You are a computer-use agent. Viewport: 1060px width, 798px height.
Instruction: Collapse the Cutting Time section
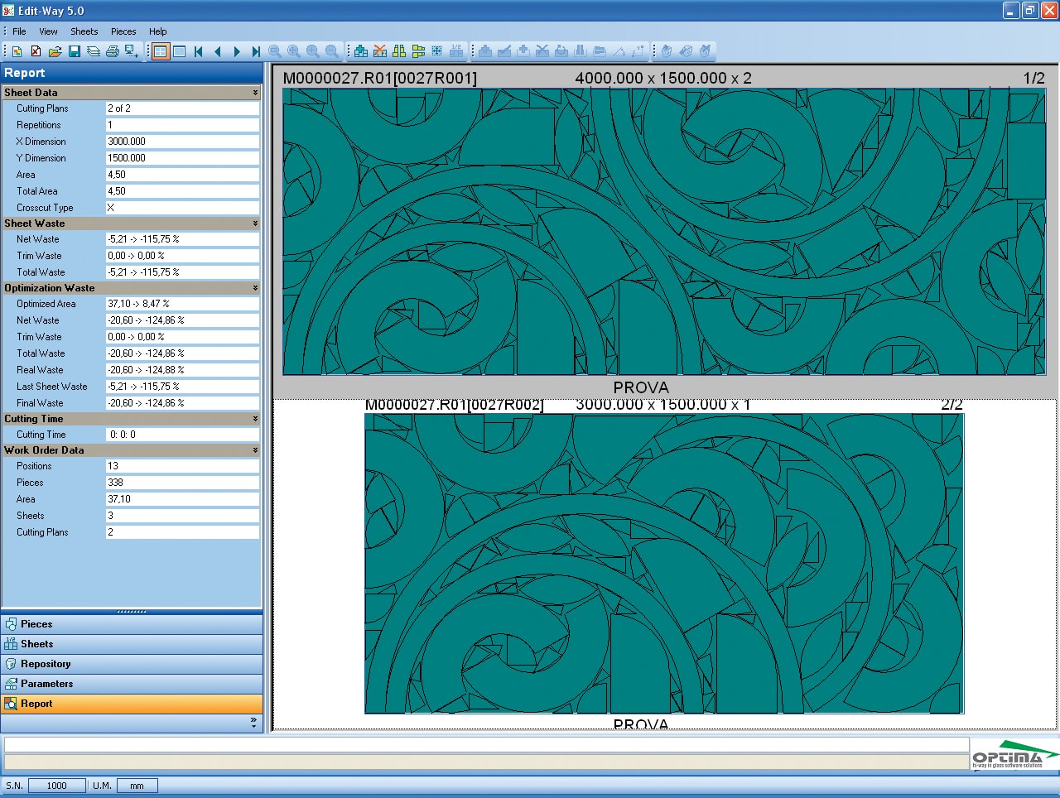click(255, 419)
